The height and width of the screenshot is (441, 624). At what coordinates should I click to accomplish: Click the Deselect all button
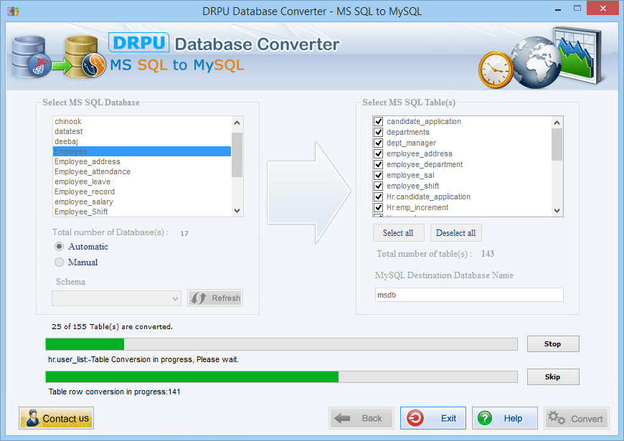click(455, 233)
